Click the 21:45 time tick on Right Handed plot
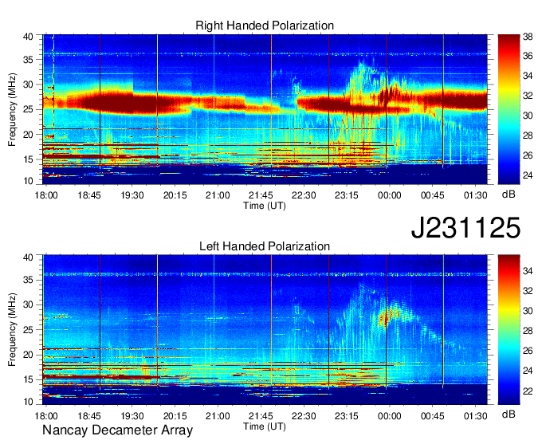Viewport: 542px width, 440px height. coord(261,195)
